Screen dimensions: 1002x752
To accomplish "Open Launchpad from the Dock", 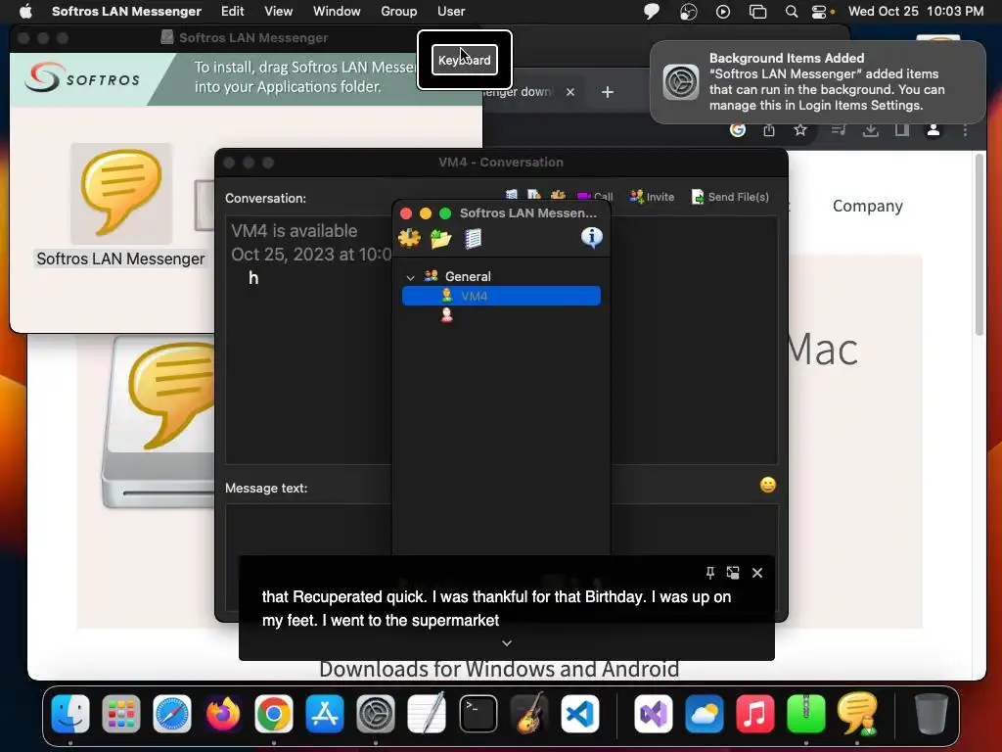I will coord(120,714).
